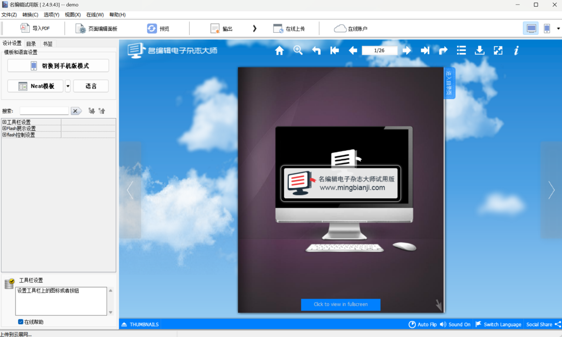Go to the first page icon

coord(334,51)
